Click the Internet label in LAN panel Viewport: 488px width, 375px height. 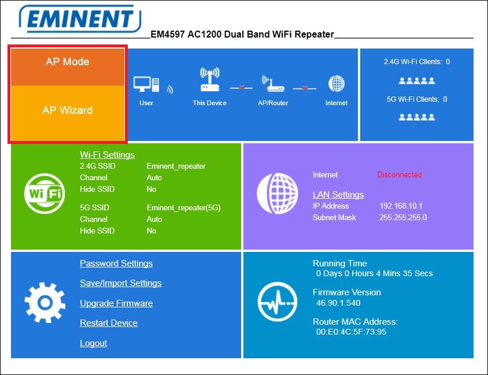325,174
